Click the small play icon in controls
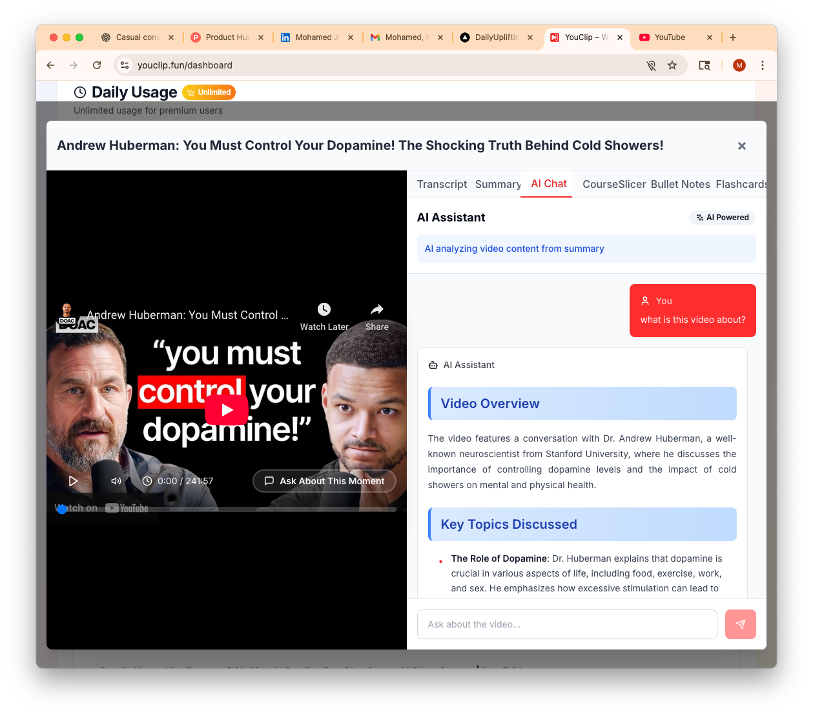 tap(73, 481)
